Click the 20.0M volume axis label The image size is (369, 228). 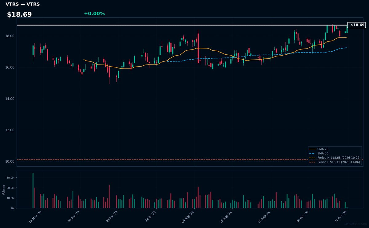click(x=10, y=188)
